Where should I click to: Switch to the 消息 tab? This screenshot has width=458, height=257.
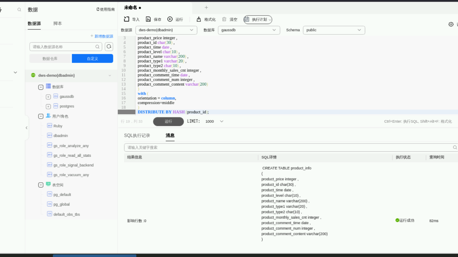[170, 136]
